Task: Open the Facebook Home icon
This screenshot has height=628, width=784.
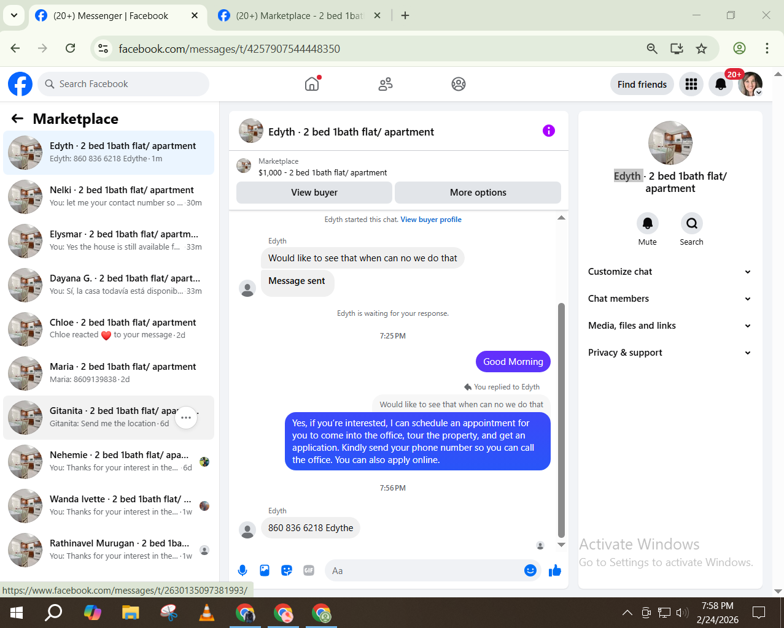Action: pyautogui.click(x=312, y=84)
